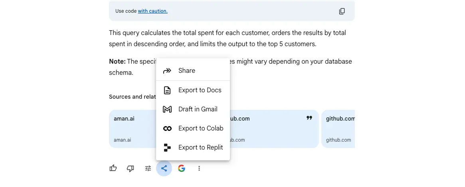Give the response a thumbs down
This screenshot has height=187, width=465.
point(131,168)
